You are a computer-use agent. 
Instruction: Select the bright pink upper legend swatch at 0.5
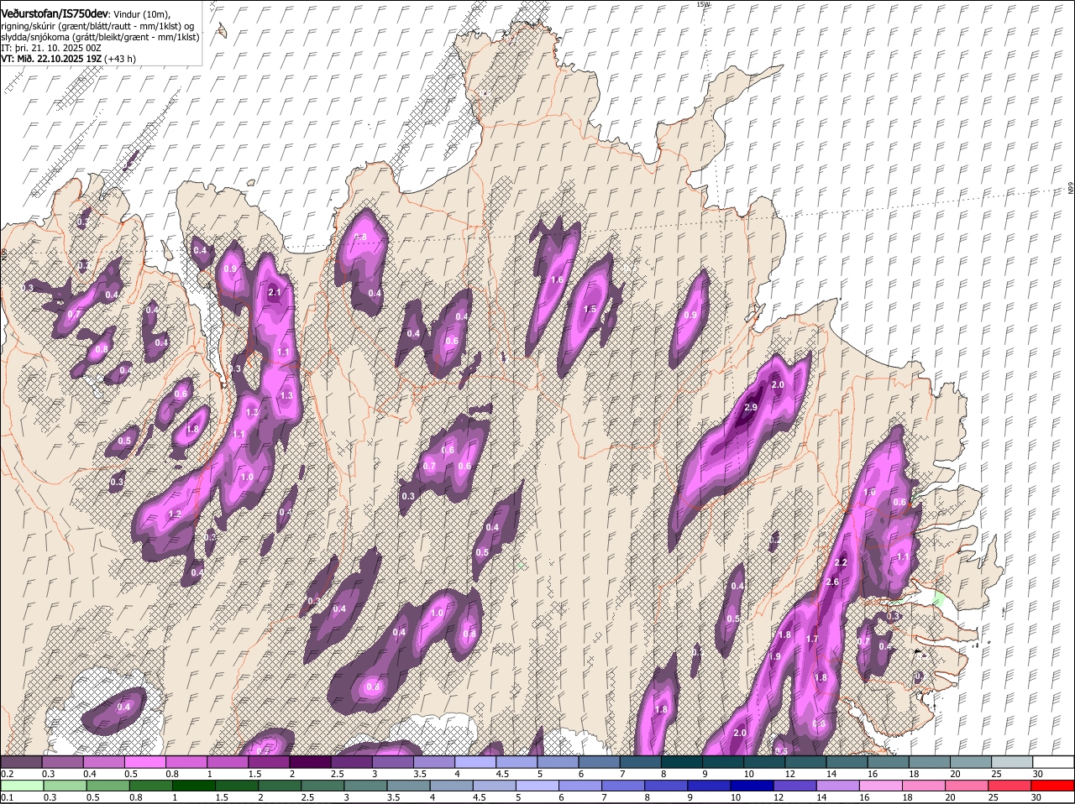coord(144,762)
